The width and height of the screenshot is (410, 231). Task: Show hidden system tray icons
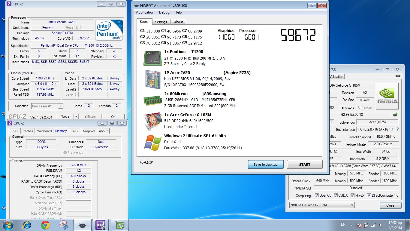pyautogui.click(x=352, y=225)
